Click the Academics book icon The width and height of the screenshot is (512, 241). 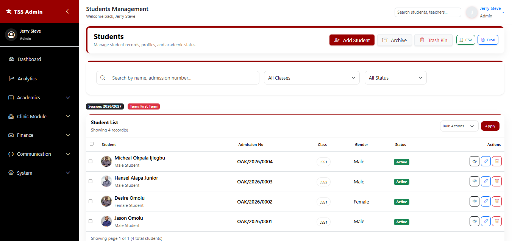click(x=11, y=97)
